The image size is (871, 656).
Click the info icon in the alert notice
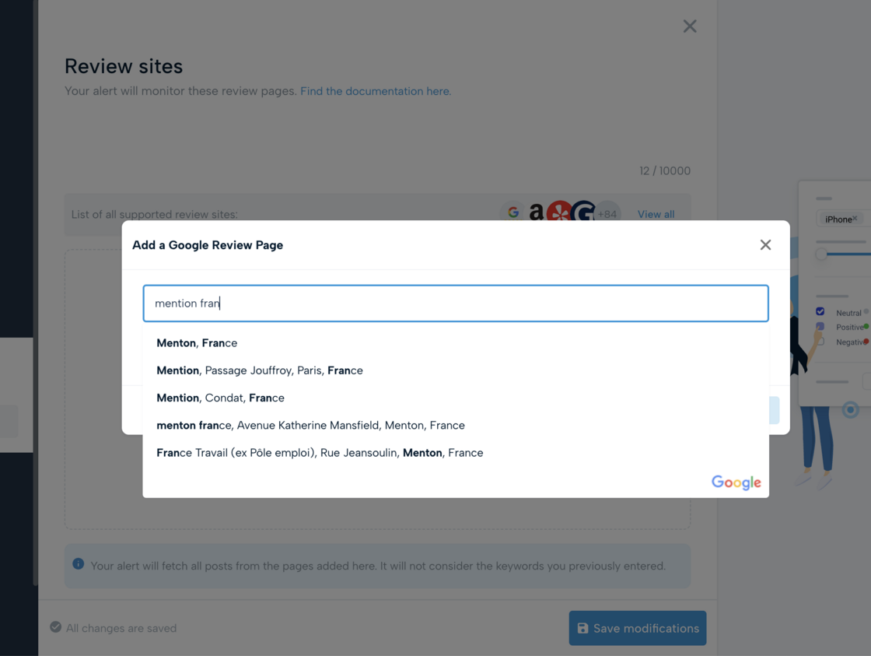click(79, 564)
